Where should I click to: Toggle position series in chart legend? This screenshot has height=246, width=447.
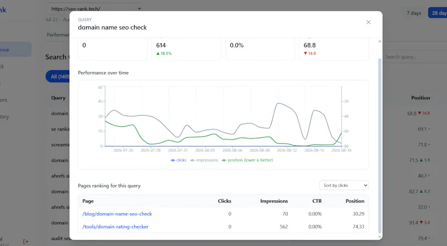247,160
